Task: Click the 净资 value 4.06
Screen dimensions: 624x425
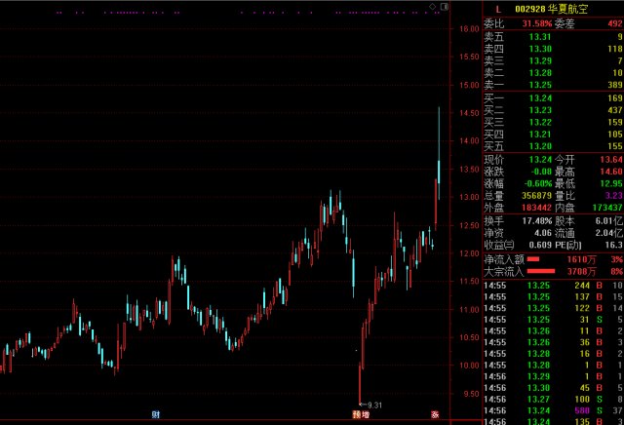Action: click(x=543, y=233)
